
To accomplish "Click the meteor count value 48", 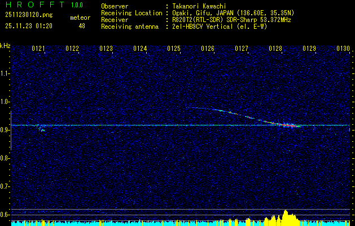I will (81, 25).
